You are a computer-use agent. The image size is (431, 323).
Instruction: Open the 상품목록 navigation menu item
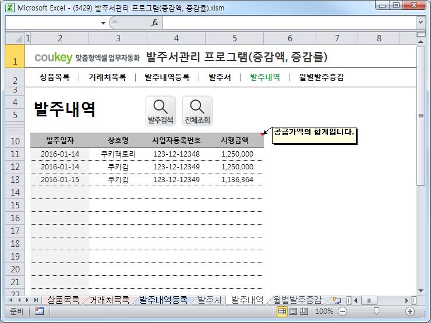tap(55, 77)
